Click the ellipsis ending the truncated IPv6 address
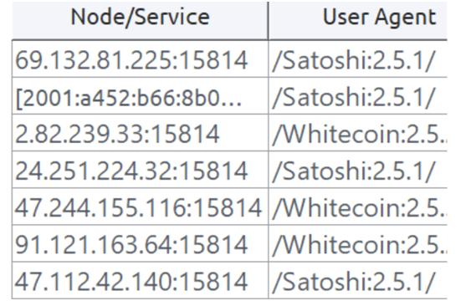 (x=233, y=105)
